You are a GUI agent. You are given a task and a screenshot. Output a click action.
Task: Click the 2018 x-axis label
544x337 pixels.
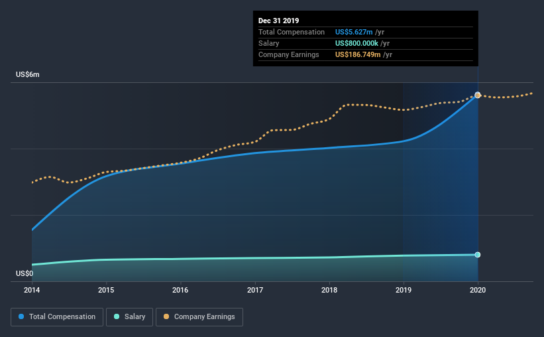tap(329, 290)
